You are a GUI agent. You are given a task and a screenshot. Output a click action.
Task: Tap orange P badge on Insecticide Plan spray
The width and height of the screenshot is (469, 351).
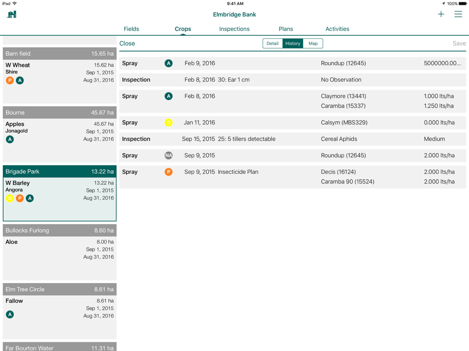[169, 172]
